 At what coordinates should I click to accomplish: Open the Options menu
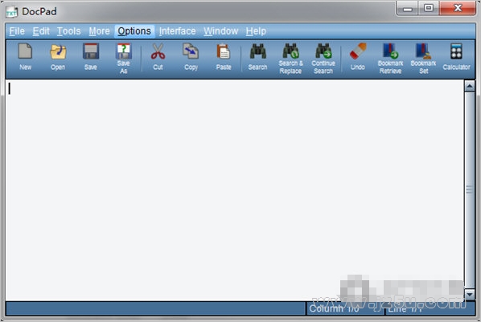click(134, 31)
